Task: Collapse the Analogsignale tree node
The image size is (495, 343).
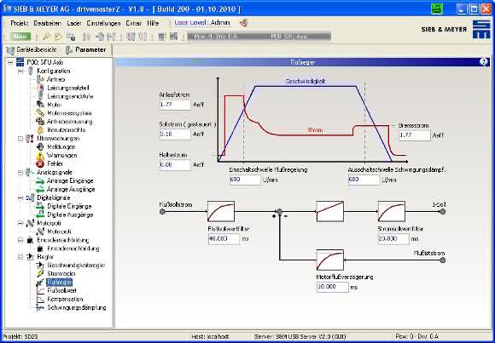Action: pyautogui.click(x=20, y=172)
